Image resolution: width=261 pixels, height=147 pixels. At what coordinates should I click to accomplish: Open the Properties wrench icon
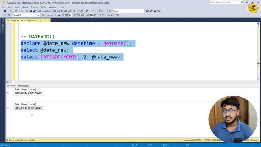click(151, 11)
